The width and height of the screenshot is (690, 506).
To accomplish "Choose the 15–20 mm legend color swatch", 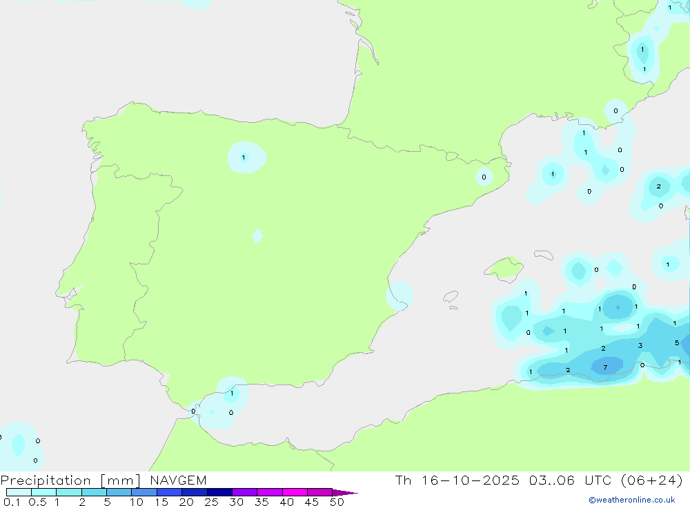I will 170,492.
